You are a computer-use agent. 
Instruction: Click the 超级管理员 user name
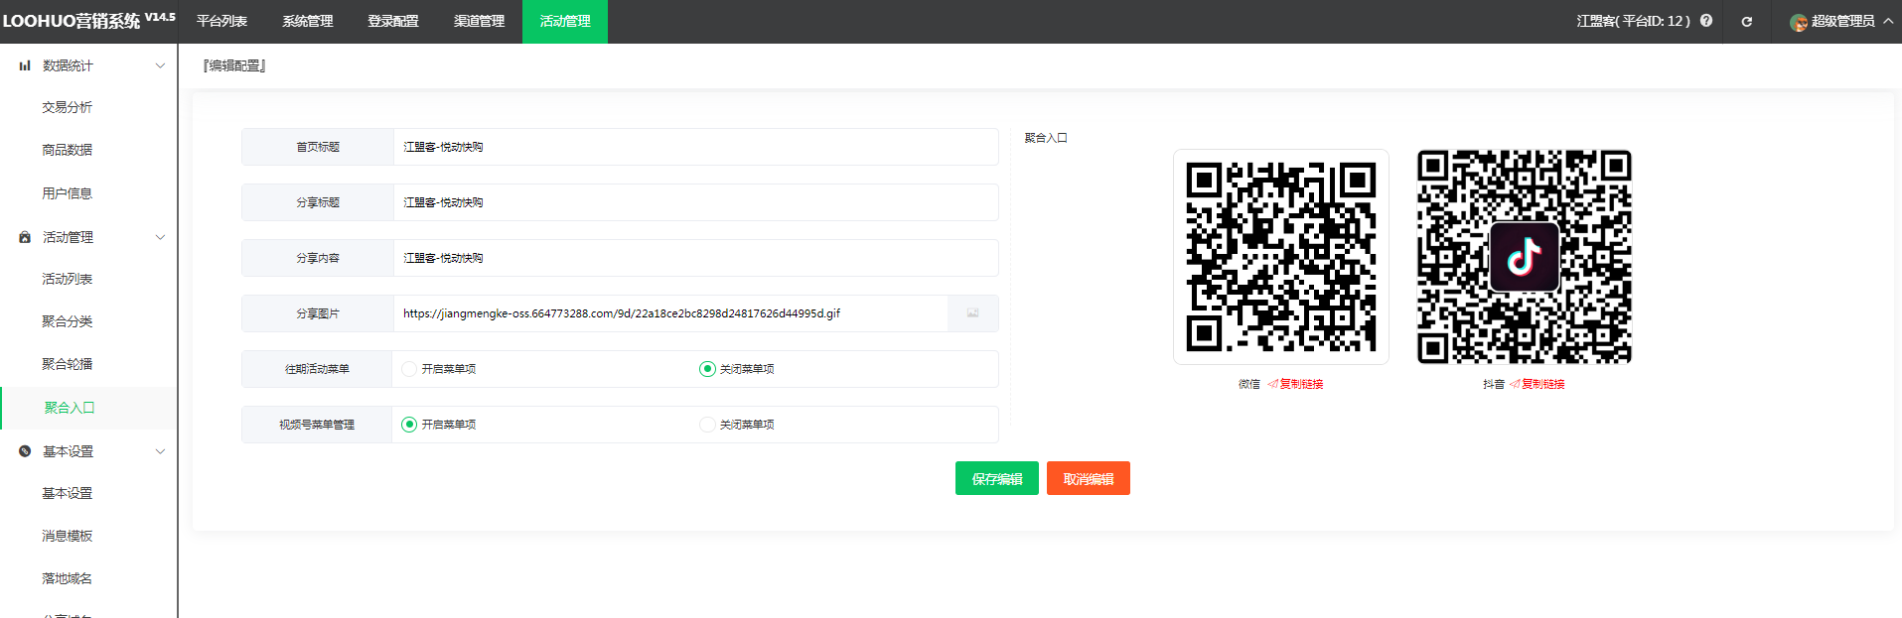[x=1843, y=21]
